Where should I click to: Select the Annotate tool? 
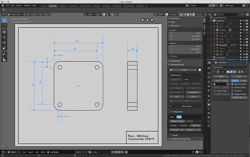[4, 53]
